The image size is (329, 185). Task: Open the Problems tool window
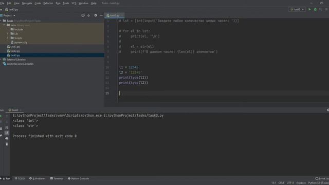coord(38,178)
